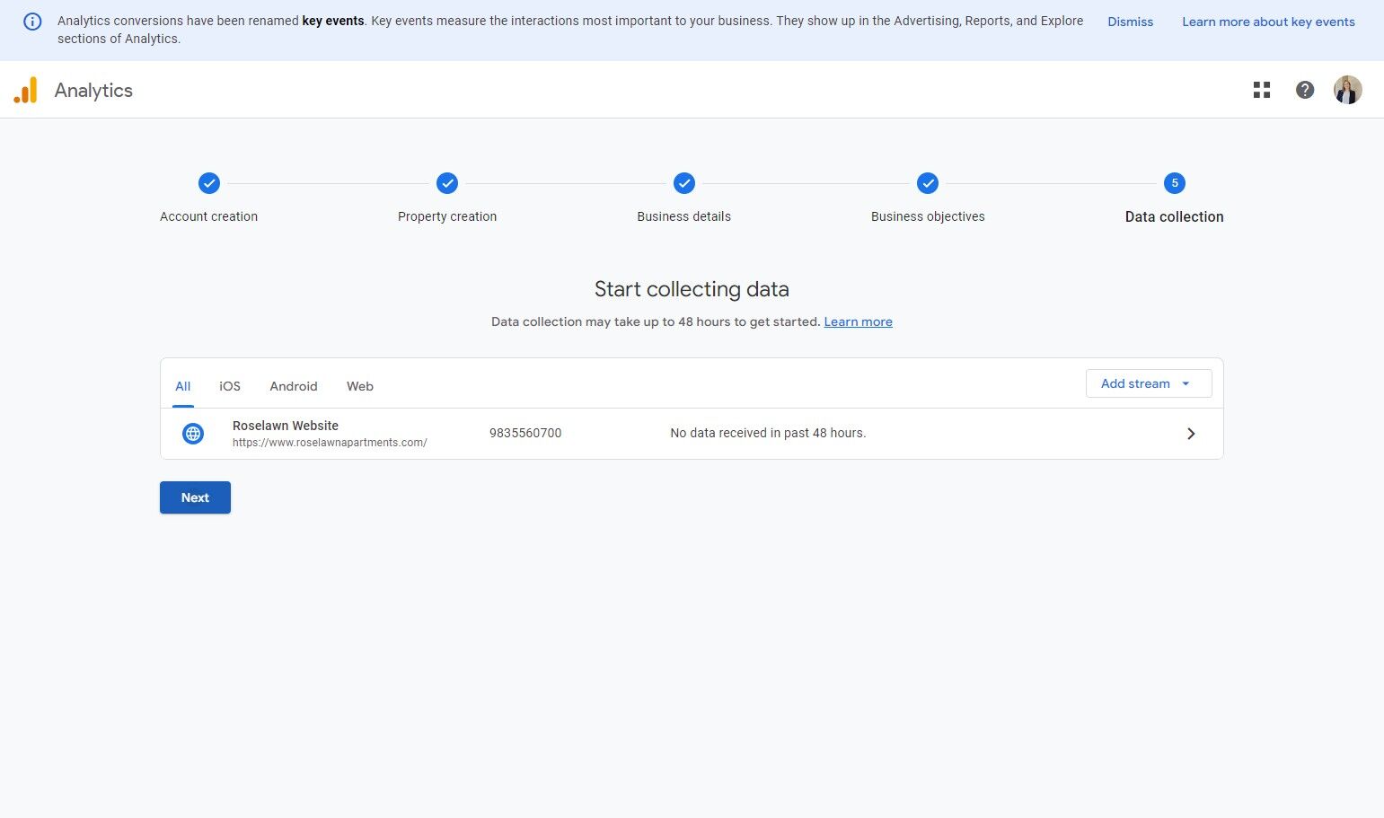Switch to the Android tab
Image resolution: width=1384 pixels, height=818 pixels.
point(294,386)
